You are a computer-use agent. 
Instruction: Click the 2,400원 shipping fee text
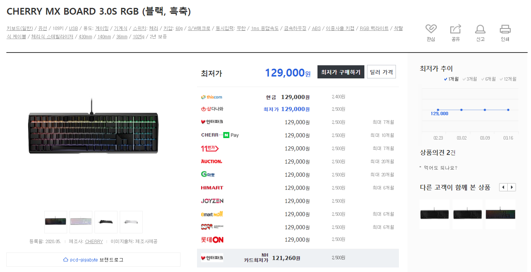[x=338, y=97]
